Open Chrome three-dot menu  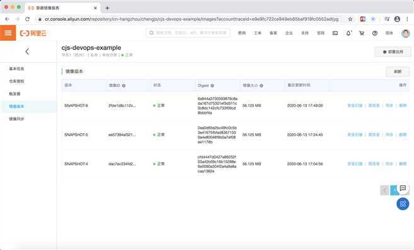coord(408,19)
